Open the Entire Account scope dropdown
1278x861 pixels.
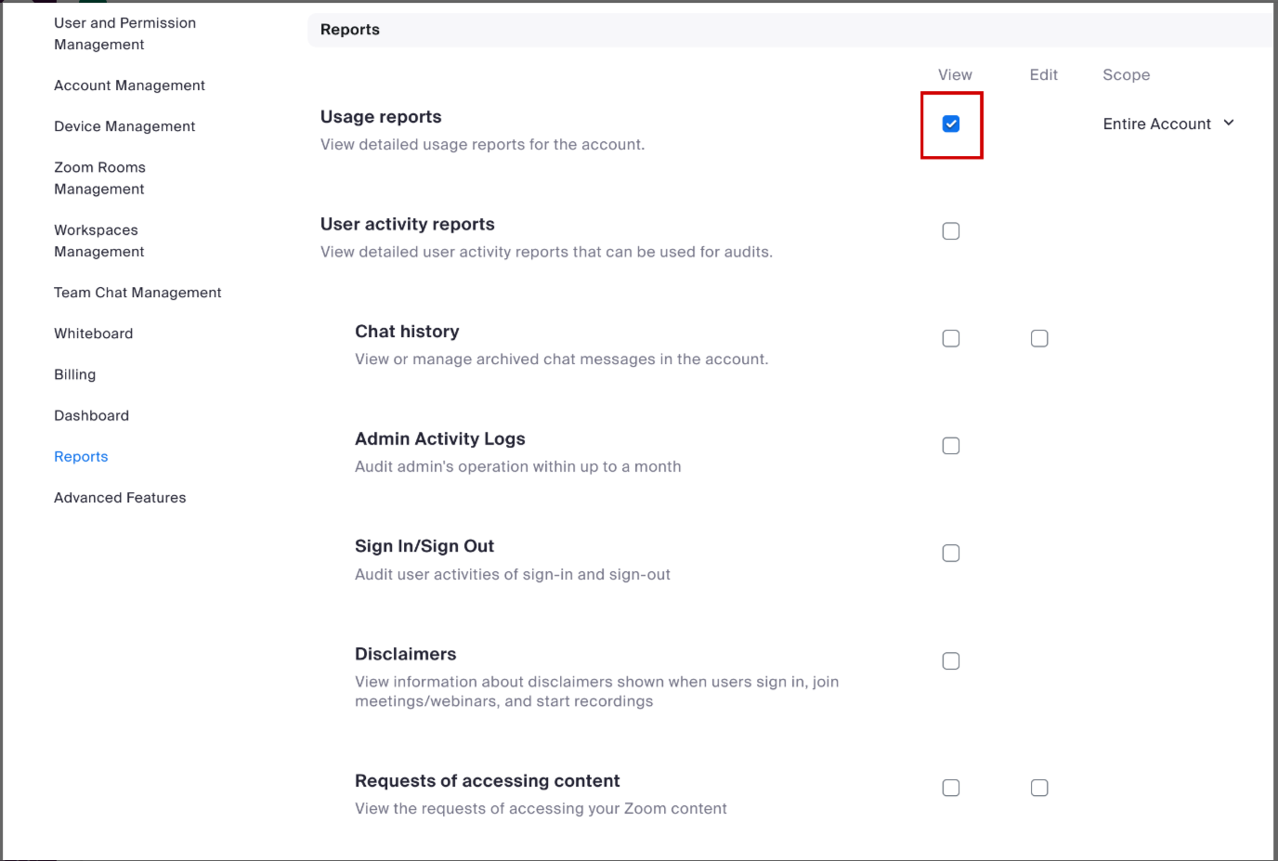click(x=1157, y=124)
